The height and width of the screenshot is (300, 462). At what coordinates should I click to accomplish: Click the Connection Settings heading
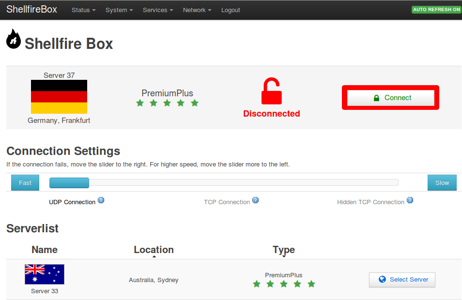click(63, 151)
